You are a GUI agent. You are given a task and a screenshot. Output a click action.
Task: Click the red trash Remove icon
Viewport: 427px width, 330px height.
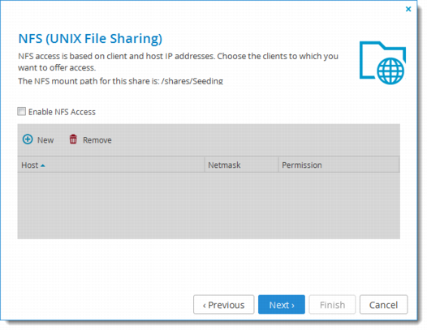coord(73,139)
